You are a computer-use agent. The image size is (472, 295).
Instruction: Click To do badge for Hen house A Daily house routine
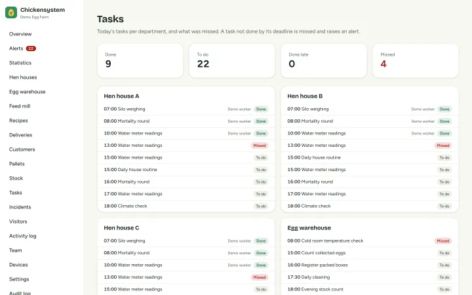tap(261, 170)
